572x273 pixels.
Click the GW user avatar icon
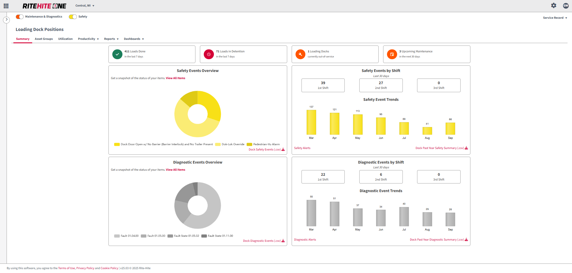(566, 6)
